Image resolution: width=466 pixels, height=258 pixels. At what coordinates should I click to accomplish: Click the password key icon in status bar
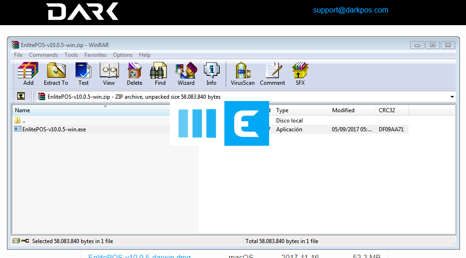pos(25,241)
